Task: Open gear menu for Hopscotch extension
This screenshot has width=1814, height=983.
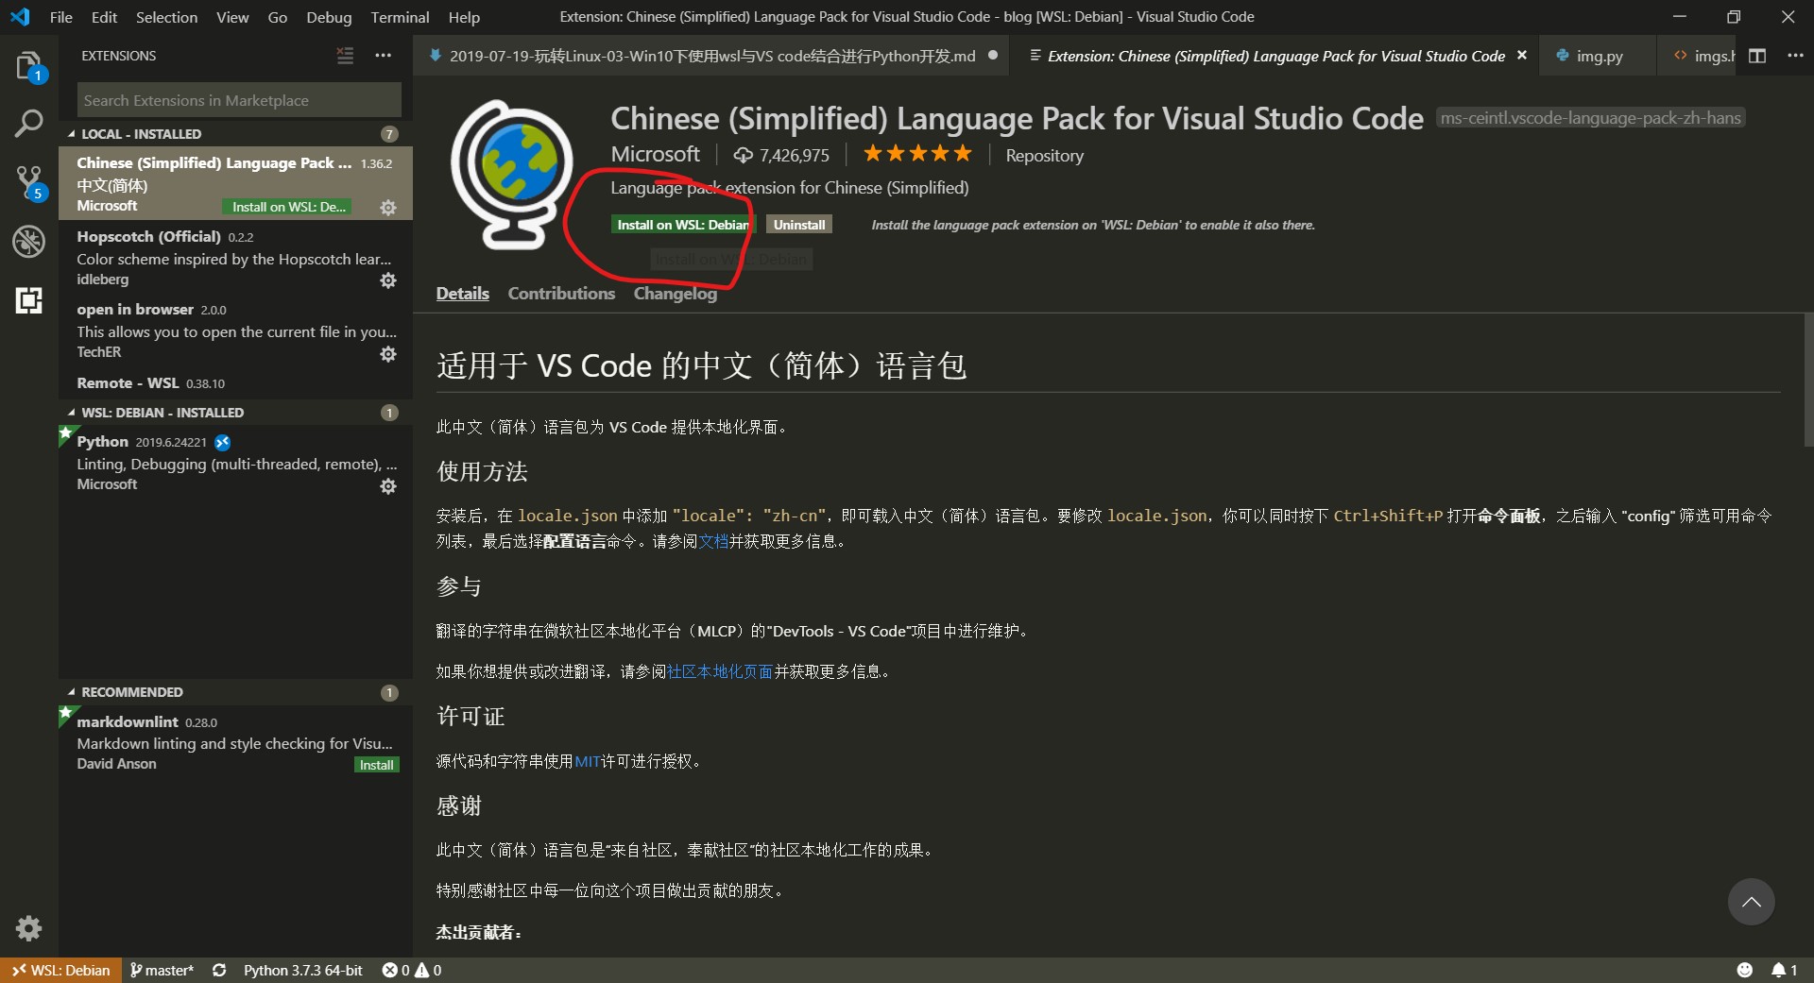Action: tap(388, 280)
